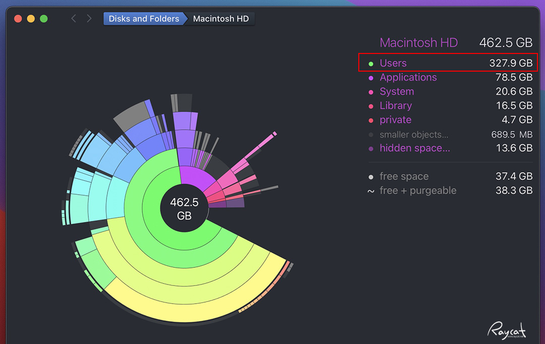
Task: Click the dot beside Library
Action: click(x=371, y=106)
